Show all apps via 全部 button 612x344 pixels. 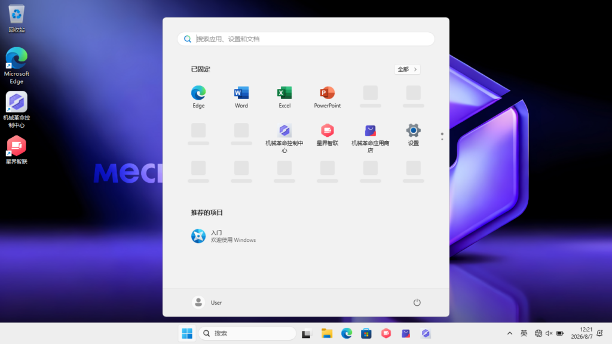[x=407, y=69]
